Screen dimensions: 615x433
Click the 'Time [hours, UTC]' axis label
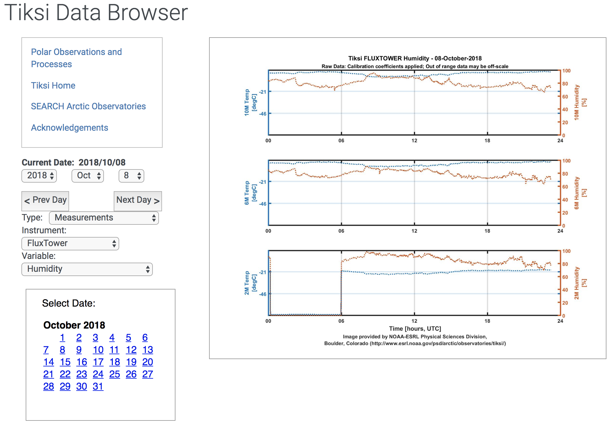pos(415,329)
